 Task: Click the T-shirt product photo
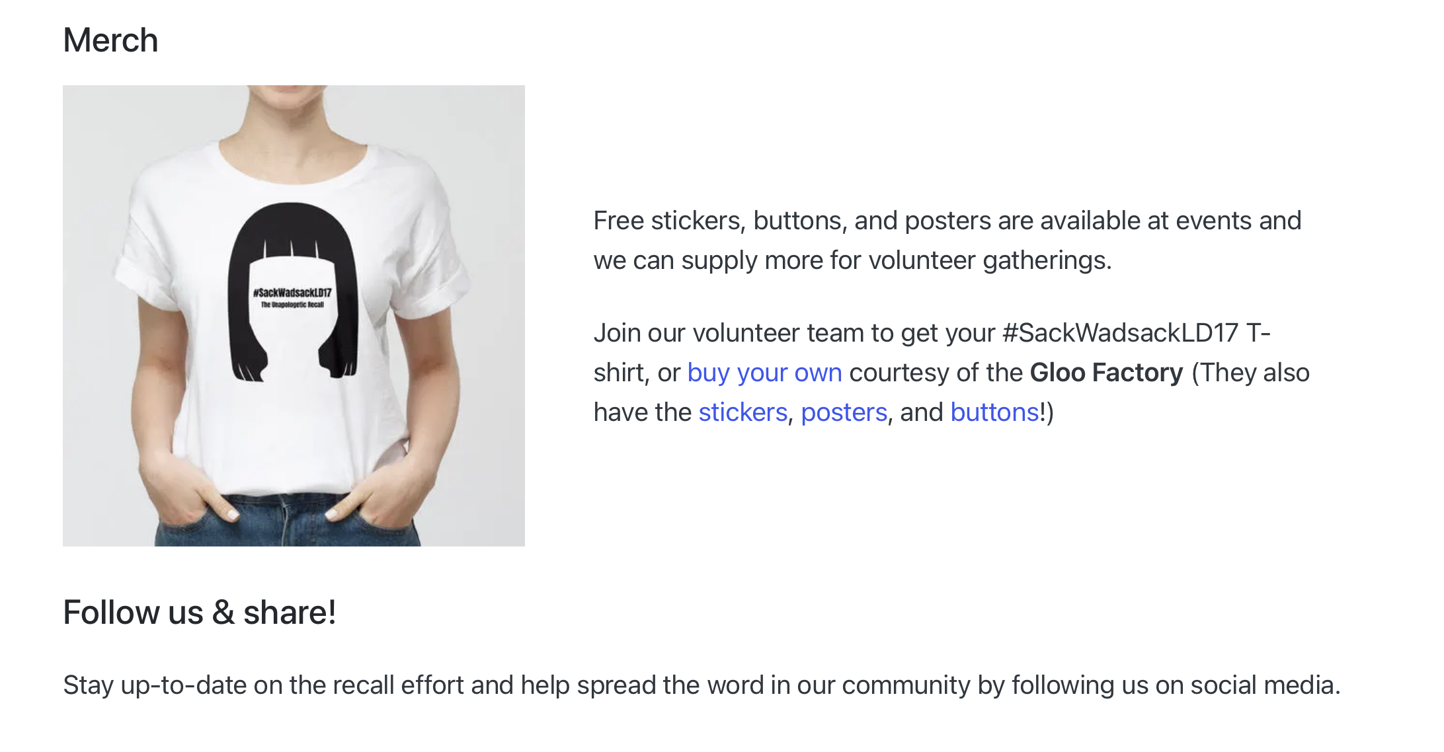point(294,316)
